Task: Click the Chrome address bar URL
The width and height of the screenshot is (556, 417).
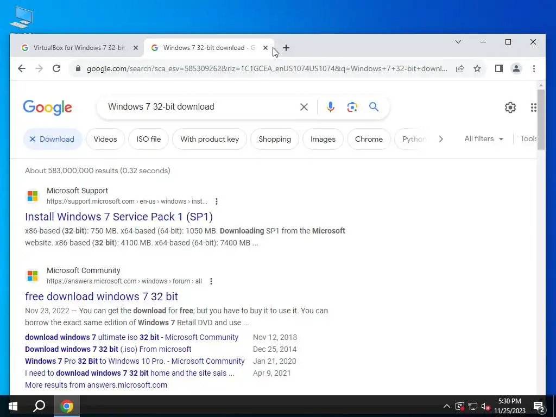Action: 267,68
